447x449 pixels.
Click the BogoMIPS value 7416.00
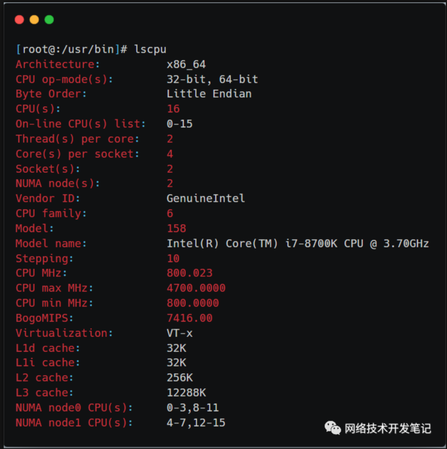click(x=189, y=318)
